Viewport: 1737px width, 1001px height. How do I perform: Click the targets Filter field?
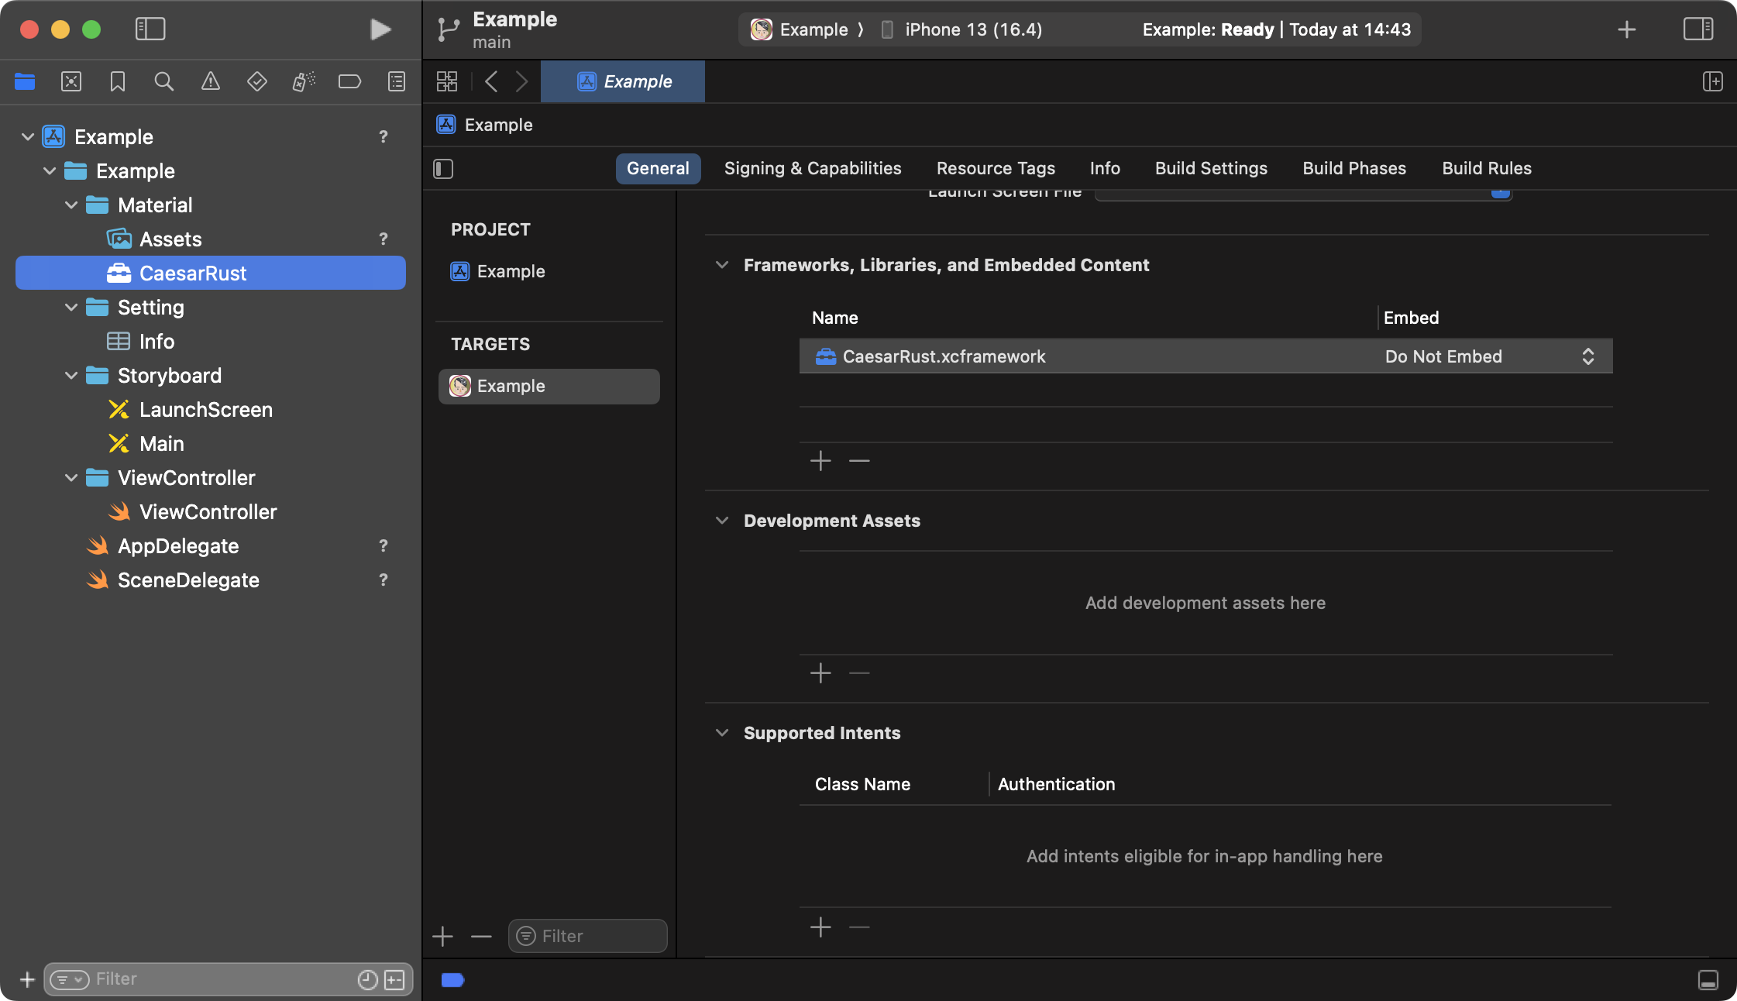tap(597, 936)
